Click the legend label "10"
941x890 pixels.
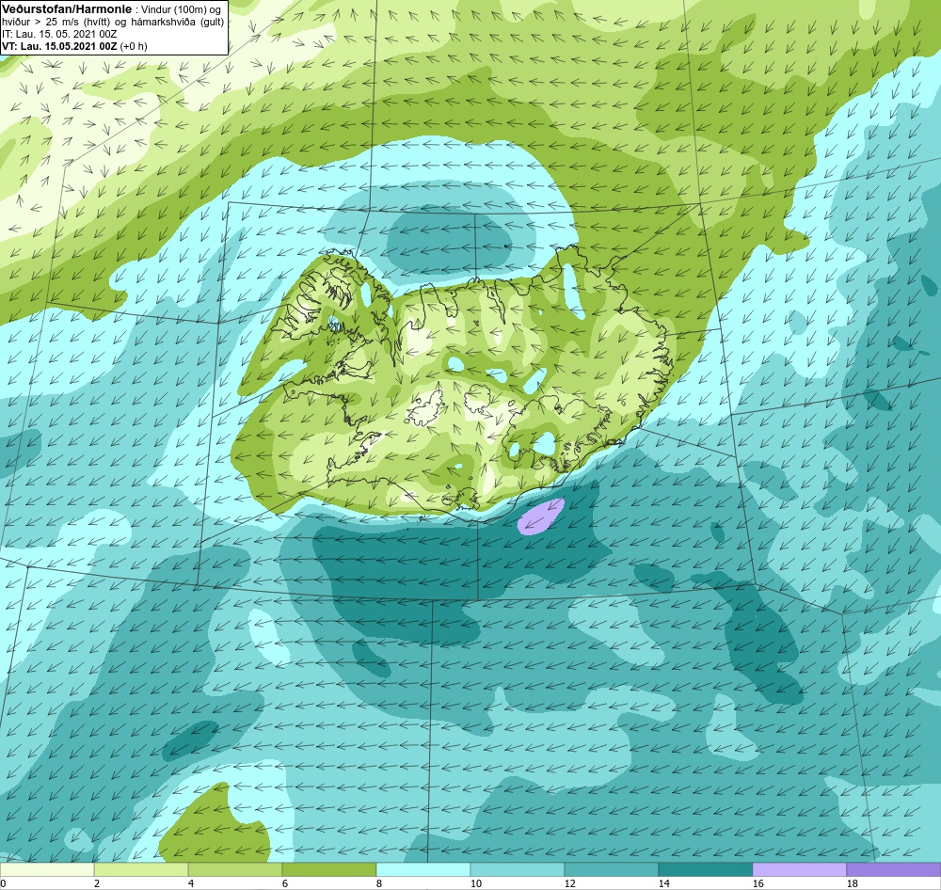tap(476, 883)
